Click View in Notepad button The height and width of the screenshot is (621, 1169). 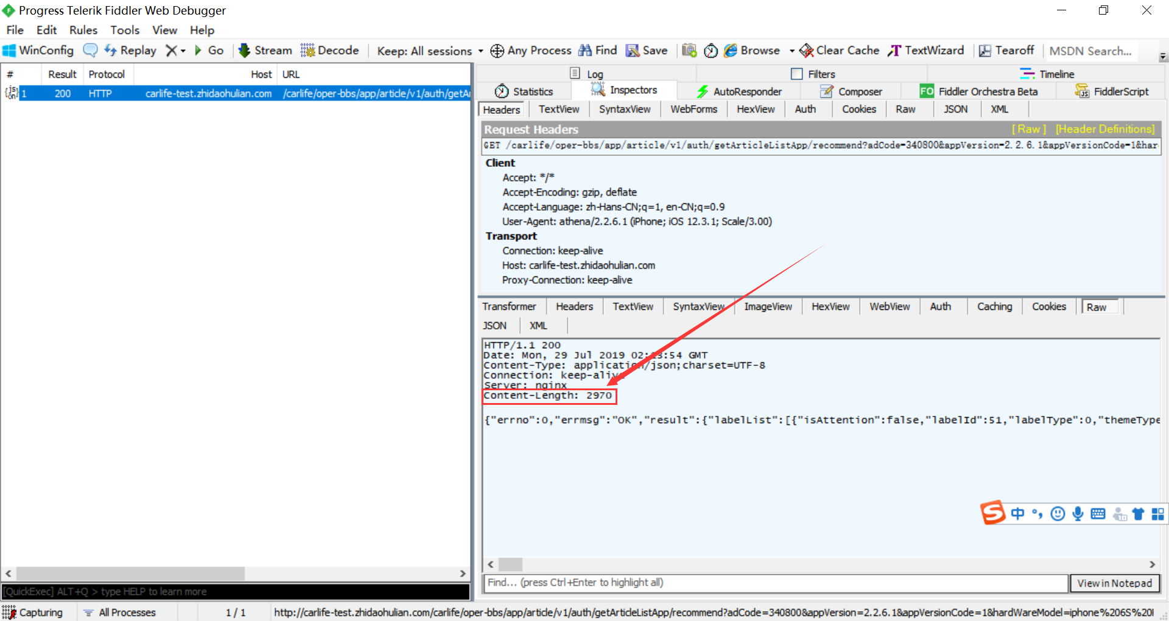click(1115, 583)
